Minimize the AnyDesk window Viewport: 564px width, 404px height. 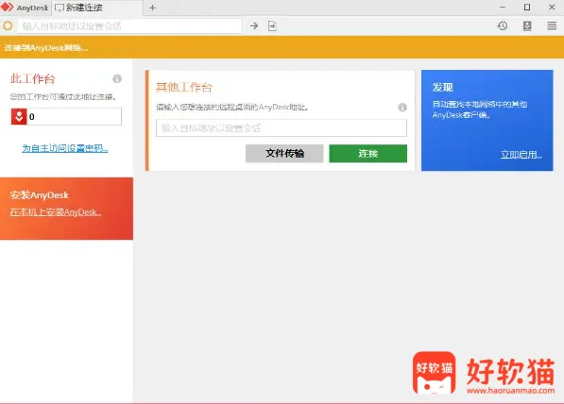pyautogui.click(x=503, y=8)
